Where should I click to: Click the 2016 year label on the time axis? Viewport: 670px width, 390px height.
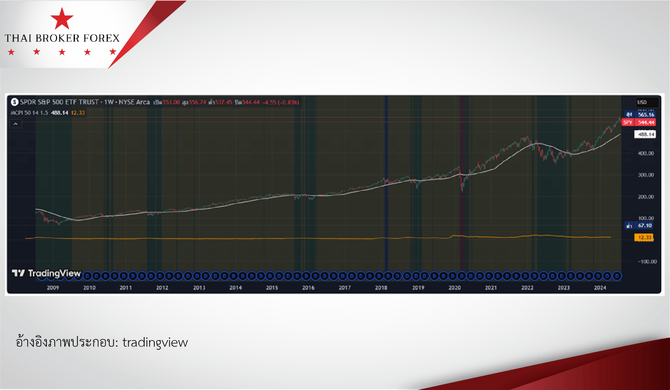[x=308, y=288]
